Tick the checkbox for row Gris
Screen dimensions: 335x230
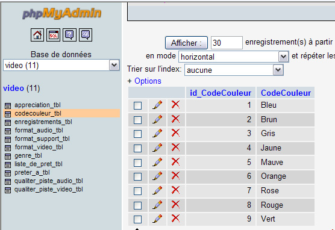click(137, 134)
